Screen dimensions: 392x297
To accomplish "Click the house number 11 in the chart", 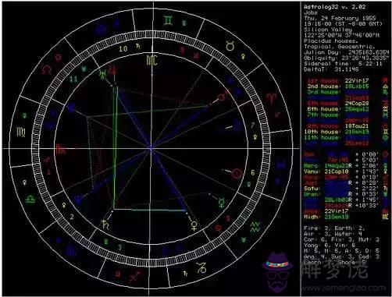I will [73, 80].
